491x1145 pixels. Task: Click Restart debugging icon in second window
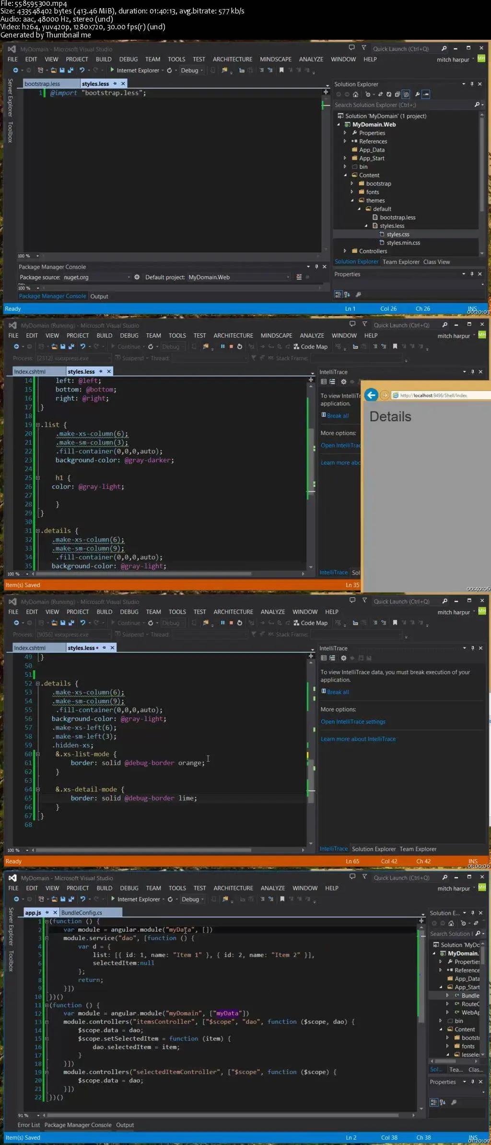(x=240, y=347)
